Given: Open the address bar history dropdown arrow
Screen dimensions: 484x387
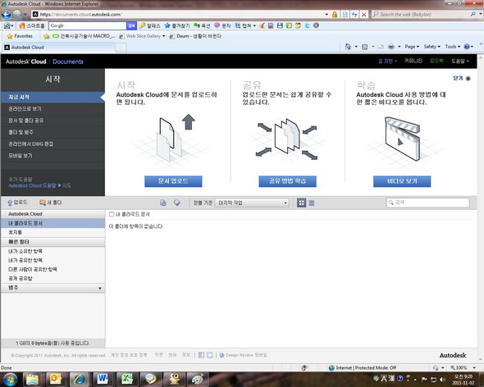Looking at the screenshot, I should pyautogui.click(x=326, y=14).
